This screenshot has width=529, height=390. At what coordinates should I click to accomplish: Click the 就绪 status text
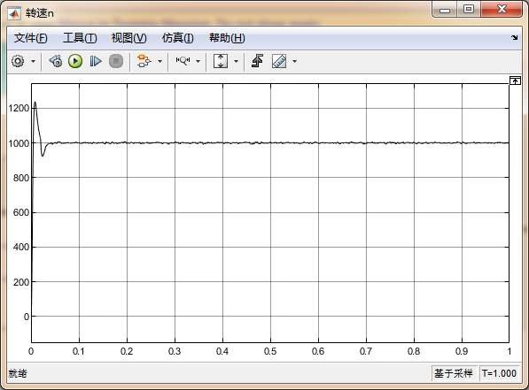pos(18,373)
